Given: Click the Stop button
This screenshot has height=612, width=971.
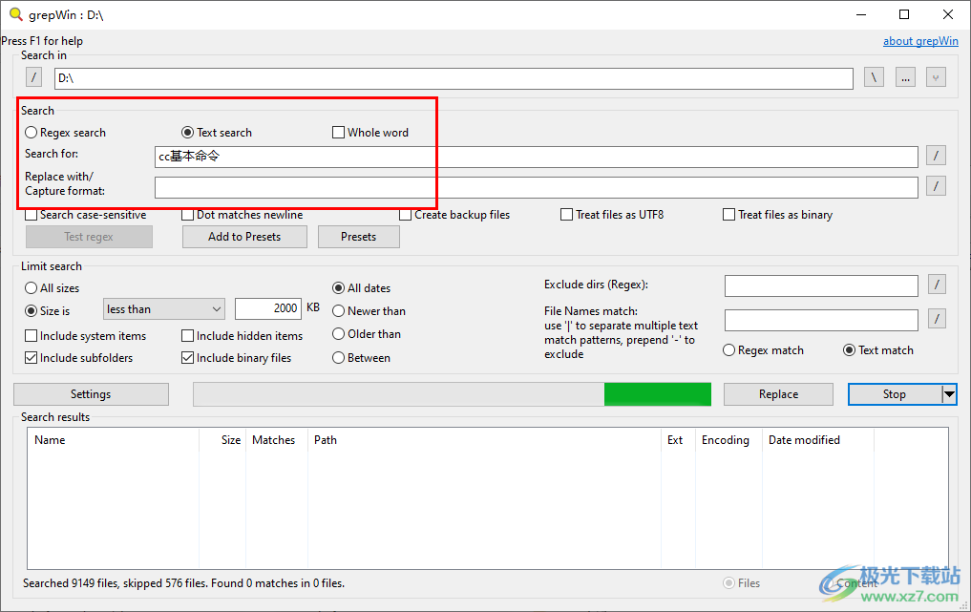Looking at the screenshot, I should [x=895, y=394].
